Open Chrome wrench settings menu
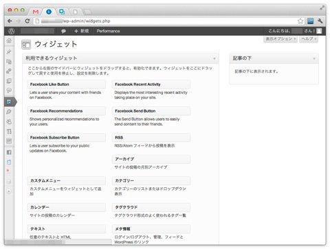 [x=320, y=21]
